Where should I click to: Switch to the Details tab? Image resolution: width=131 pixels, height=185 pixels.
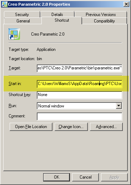pos(57,15)
